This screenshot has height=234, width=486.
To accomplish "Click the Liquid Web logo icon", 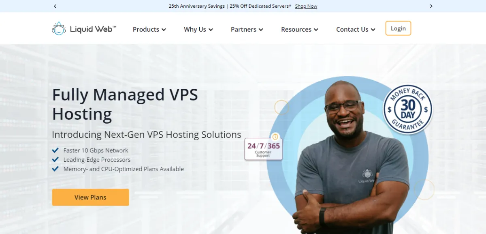I will pyautogui.click(x=59, y=28).
